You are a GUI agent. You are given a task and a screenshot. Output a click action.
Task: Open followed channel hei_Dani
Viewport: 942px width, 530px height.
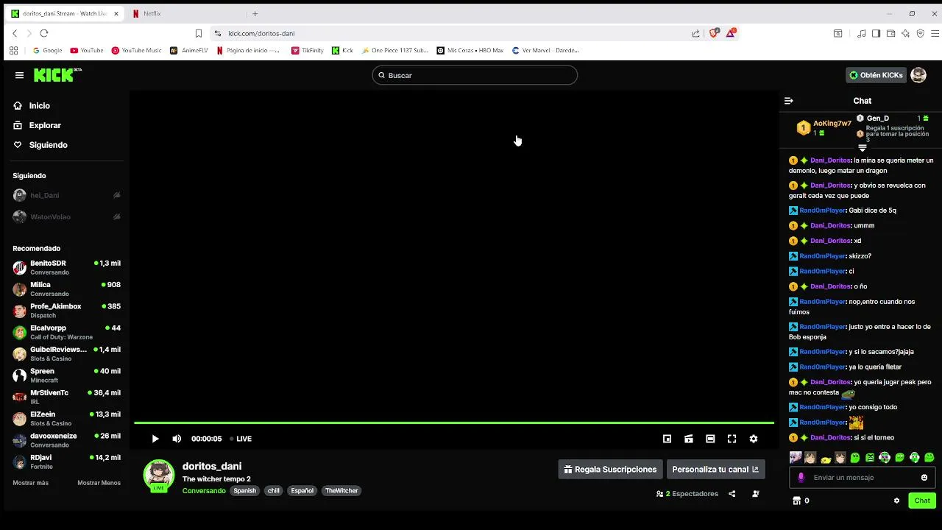pos(66,195)
